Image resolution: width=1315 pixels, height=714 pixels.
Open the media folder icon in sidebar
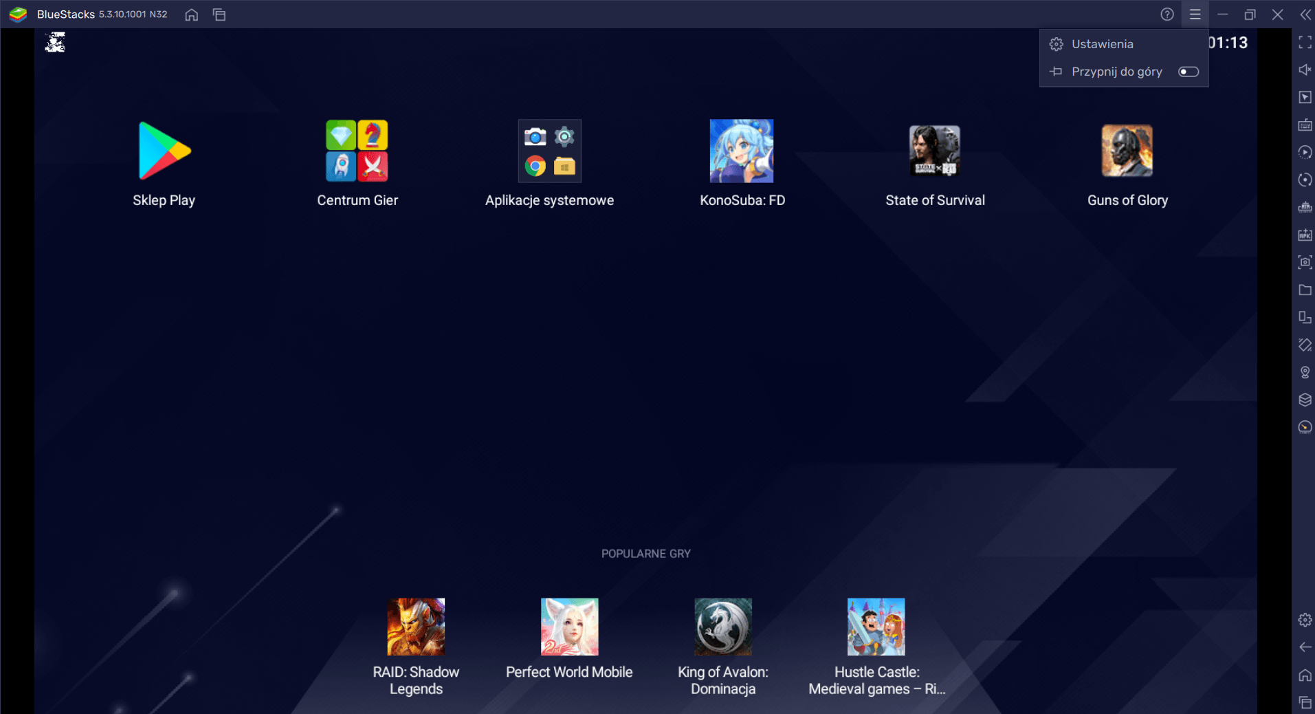tap(1305, 290)
